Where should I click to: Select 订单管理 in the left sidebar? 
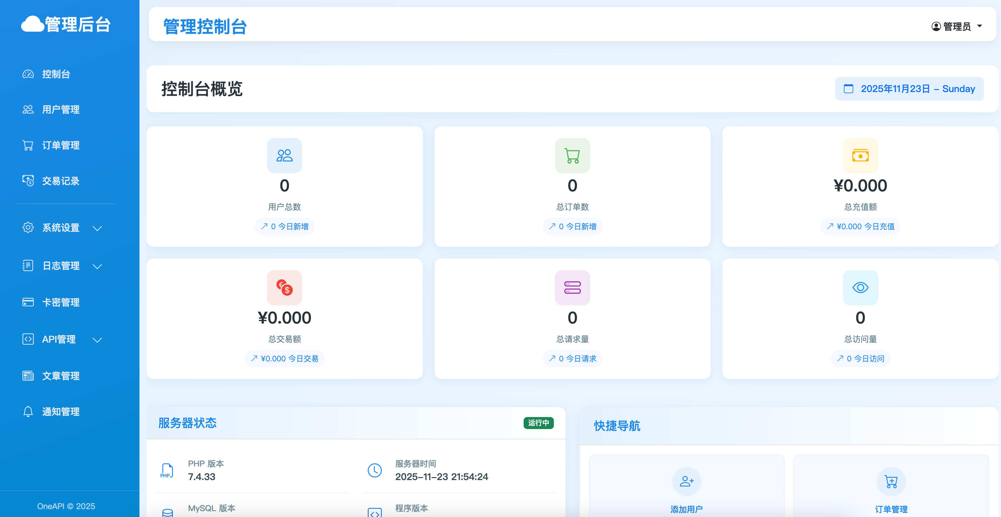tap(61, 145)
